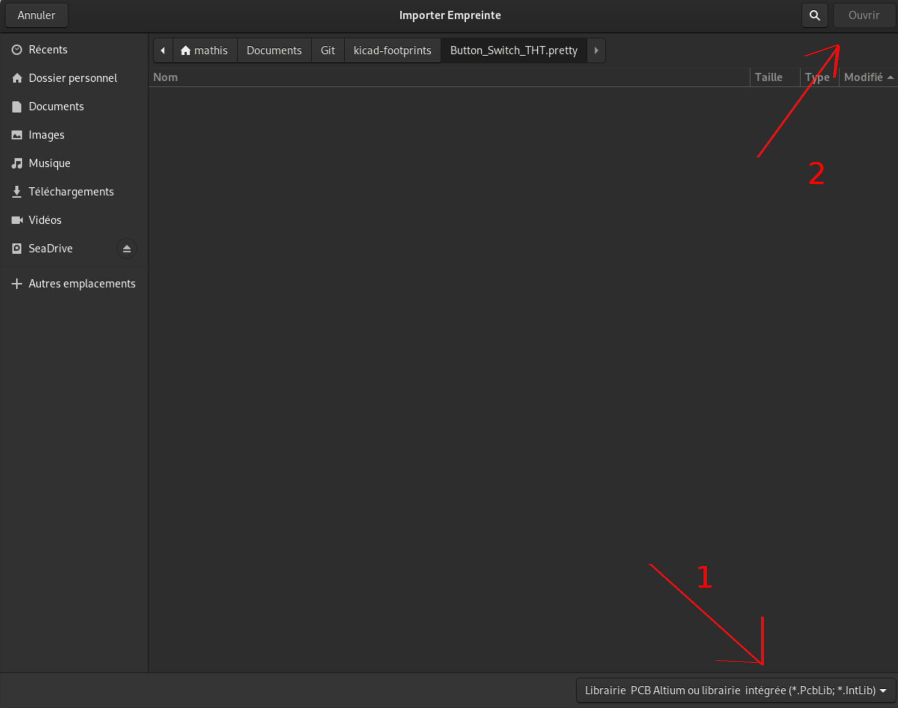Viewport: 898px width, 708px height.
Task: Sort by the Nom column
Action: pyautogui.click(x=449, y=77)
